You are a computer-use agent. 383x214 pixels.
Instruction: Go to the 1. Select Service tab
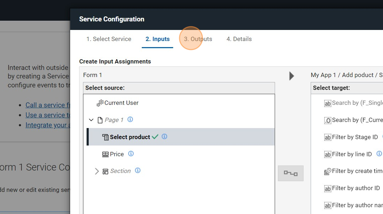pos(109,39)
